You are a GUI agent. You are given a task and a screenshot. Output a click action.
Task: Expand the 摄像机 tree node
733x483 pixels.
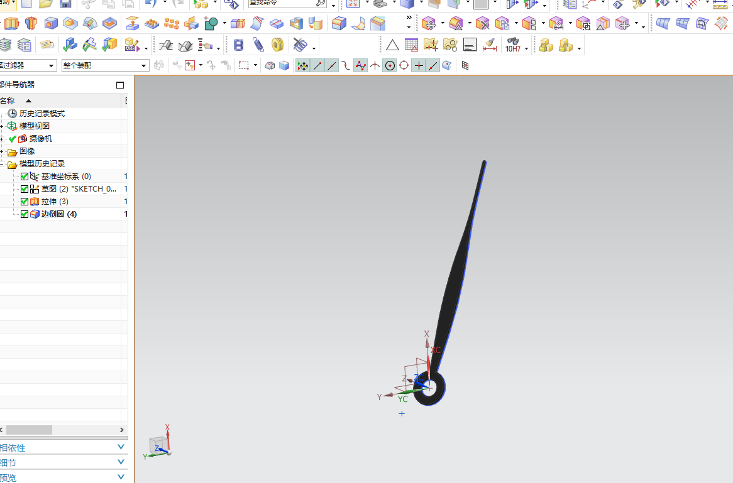2,139
